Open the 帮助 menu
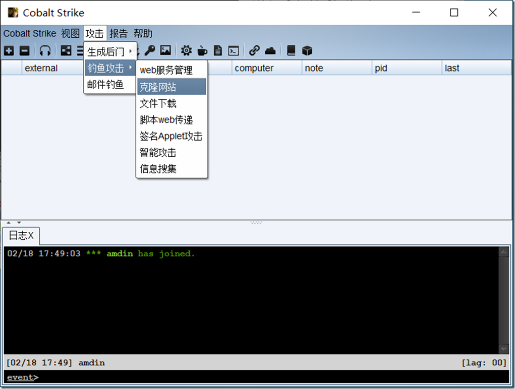The width and height of the screenshot is (515, 389). (143, 33)
